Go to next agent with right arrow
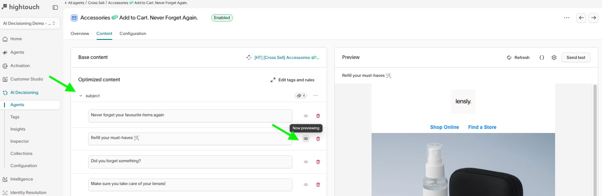602x196 pixels. pyautogui.click(x=593, y=18)
